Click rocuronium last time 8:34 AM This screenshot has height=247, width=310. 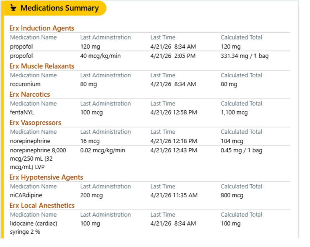[x=173, y=84]
